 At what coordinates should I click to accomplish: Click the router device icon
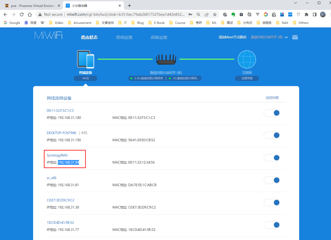point(166,59)
